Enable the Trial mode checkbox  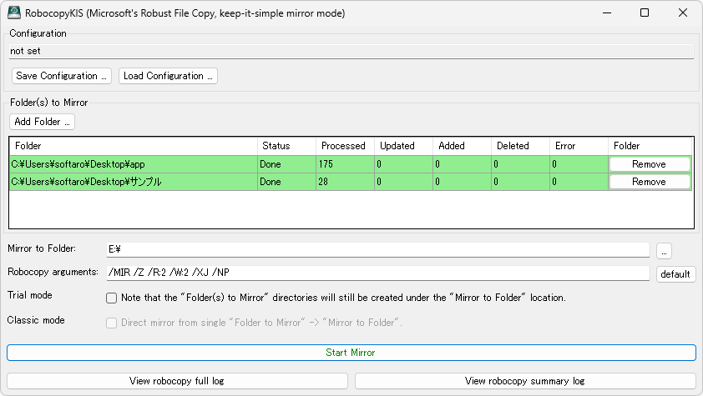[x=111, y=298]
